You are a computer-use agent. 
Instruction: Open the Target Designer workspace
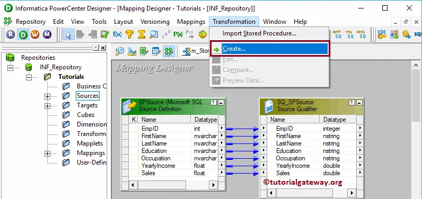pos(132,51)
